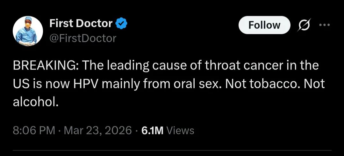Click the Mar 23, 2026 date
Screen dimensions: 344x156
[98, 130]
